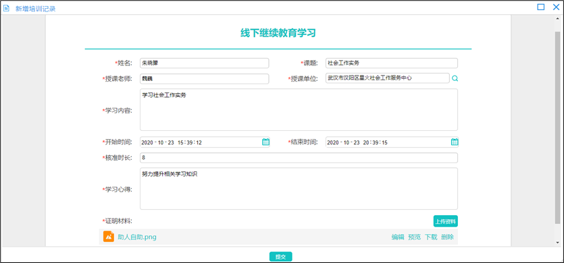This screenshot has height=263, width=564.
Task: Focus the 授课老师 teacher input field
Action: tap(204, 79)
